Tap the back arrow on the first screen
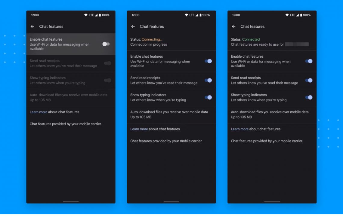Viewport: 343px width, 217px height. tap(32, 26)
